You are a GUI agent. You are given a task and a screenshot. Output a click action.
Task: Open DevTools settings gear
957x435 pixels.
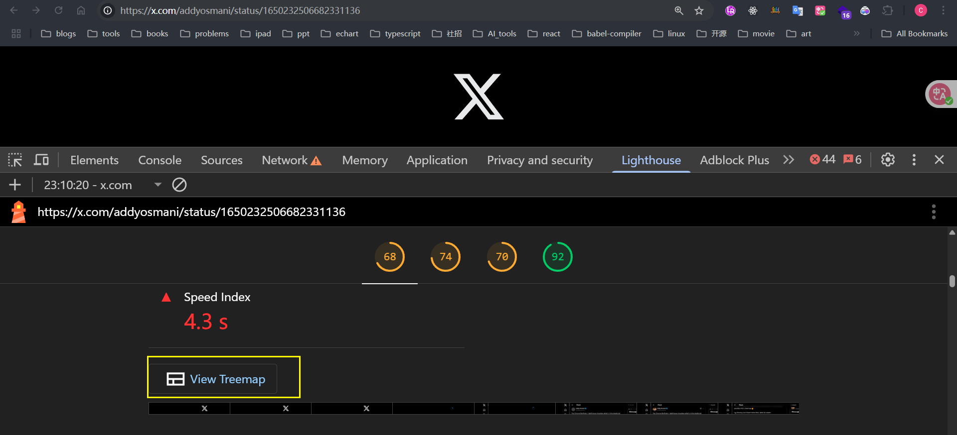pyautogui.click(x=888, y=160)
